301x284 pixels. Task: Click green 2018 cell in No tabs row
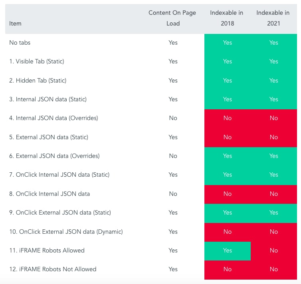pyautogui.click(x=228, y=43)
